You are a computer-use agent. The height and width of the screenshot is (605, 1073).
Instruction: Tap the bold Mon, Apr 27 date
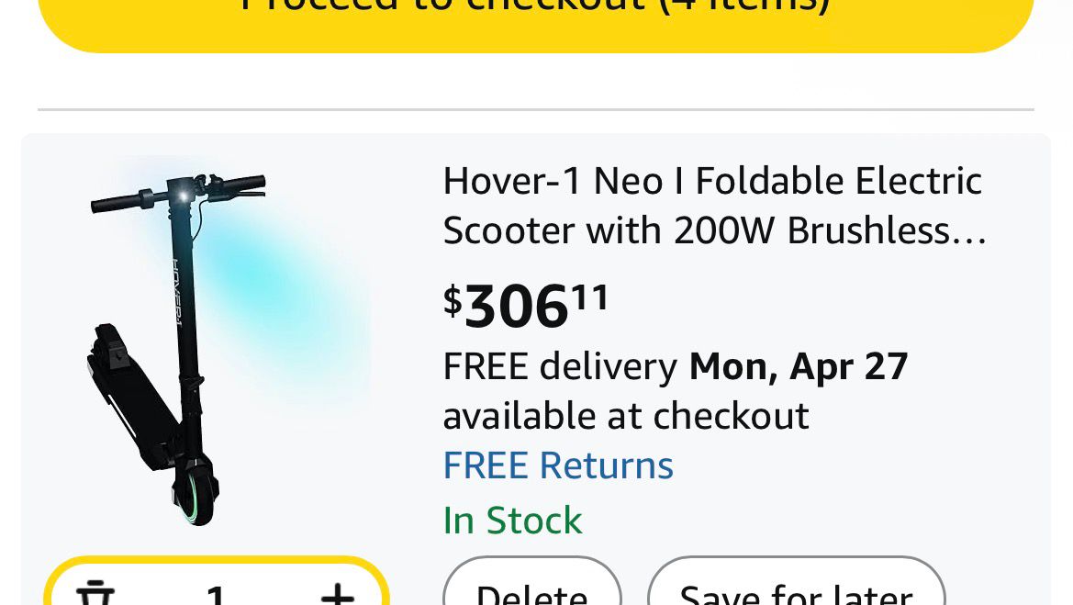tap(799, 366)
